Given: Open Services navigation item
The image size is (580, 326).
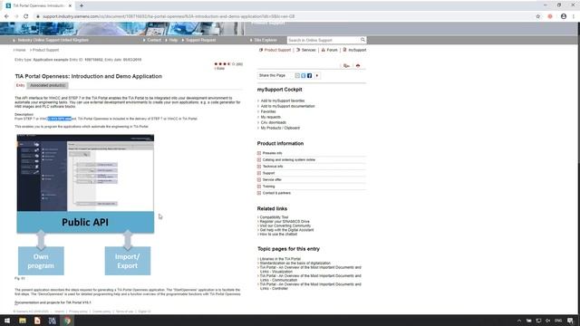Looking at the screenshot, I should [x=306, y=50].
